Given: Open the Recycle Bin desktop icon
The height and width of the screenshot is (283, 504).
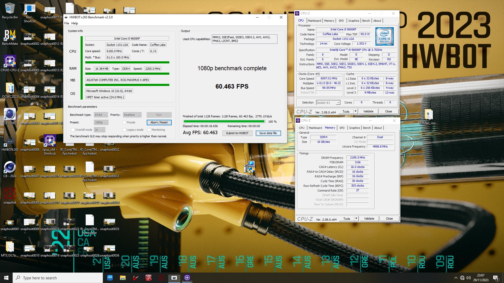Looking at the screenshot, I should pyautogui.click(x=10, y=11).
